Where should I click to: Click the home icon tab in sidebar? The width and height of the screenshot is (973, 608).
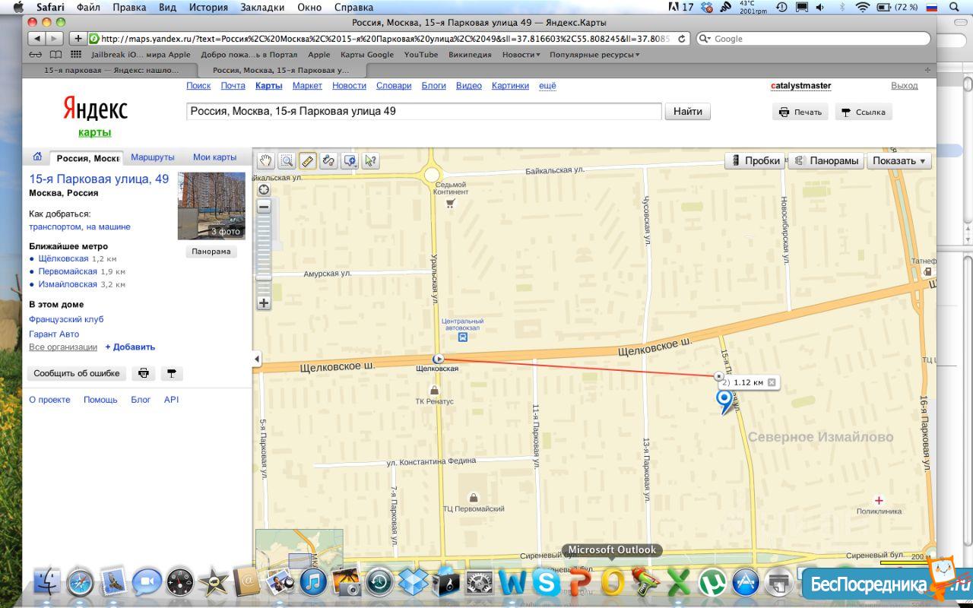[37, 157]
